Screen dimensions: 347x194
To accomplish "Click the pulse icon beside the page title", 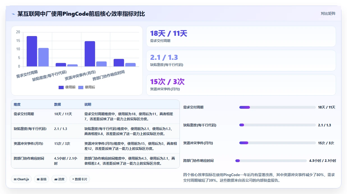I will [x=13, y=14].
